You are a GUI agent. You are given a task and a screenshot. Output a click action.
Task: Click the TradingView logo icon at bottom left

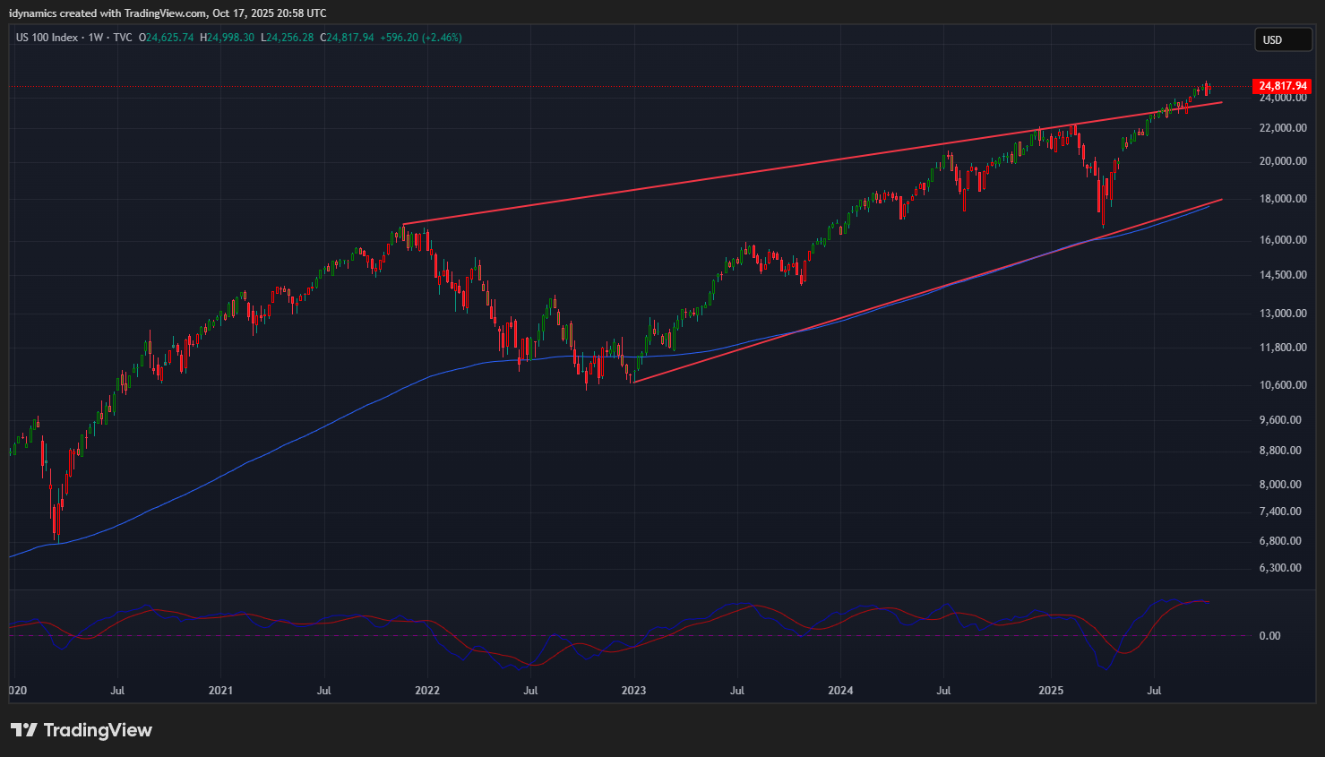[x=24, y=730]
